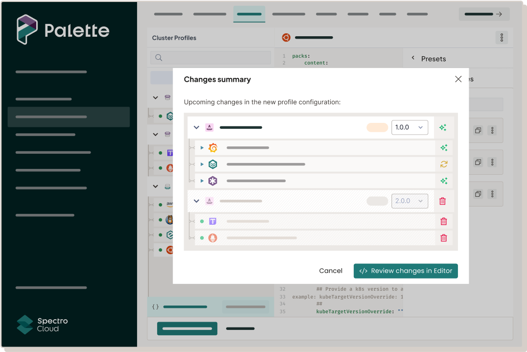Click the Palette logo

click(63, 29)
